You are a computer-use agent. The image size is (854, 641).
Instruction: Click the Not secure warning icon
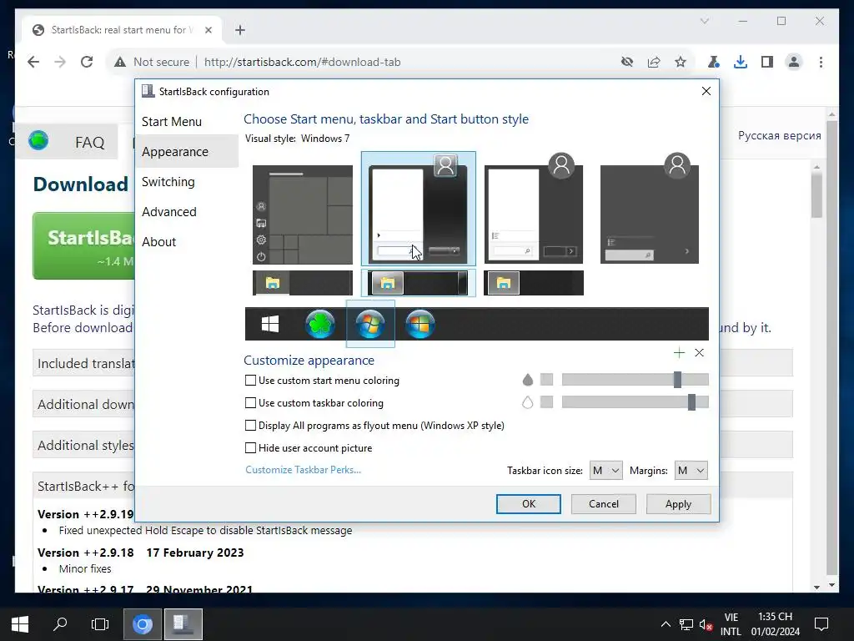(120, 62)
